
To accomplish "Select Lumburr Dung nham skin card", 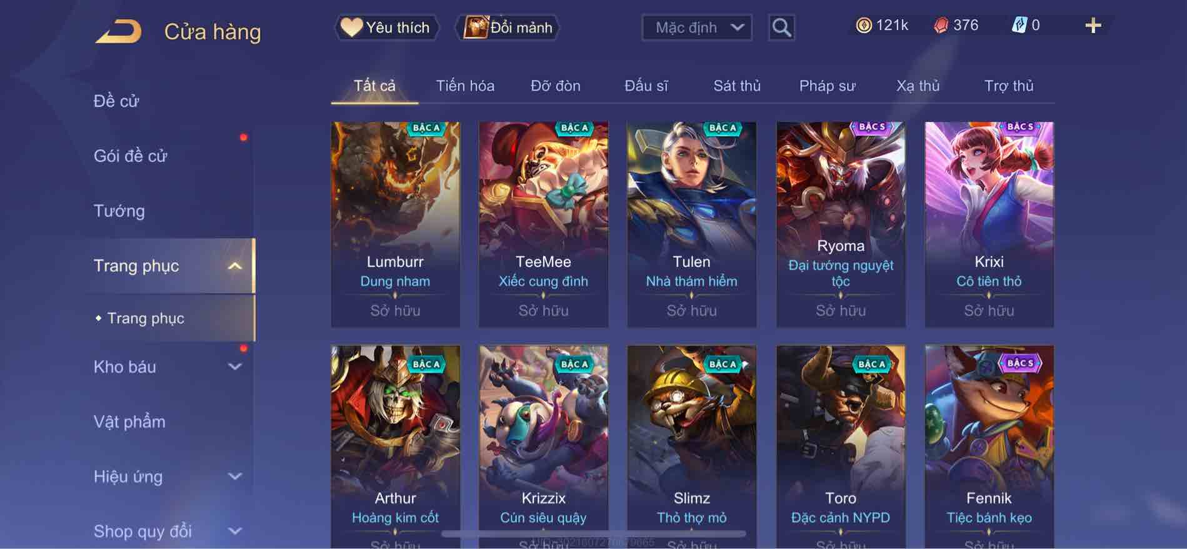I will point(395,224).
